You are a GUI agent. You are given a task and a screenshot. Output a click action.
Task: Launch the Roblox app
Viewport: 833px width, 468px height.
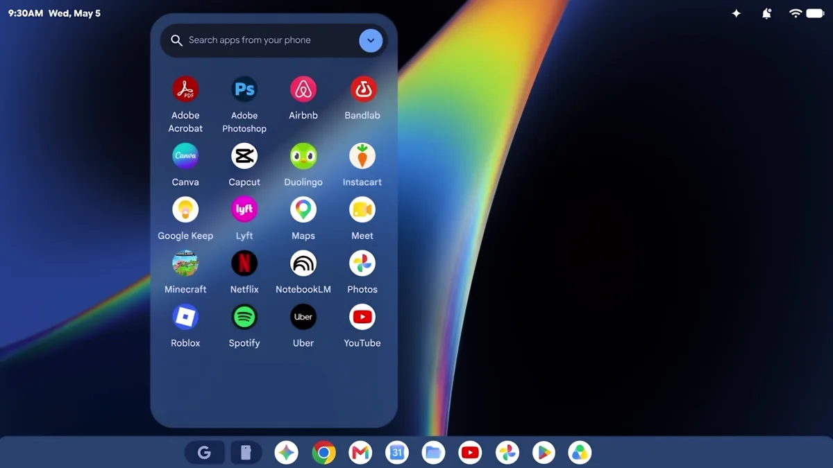185,317
